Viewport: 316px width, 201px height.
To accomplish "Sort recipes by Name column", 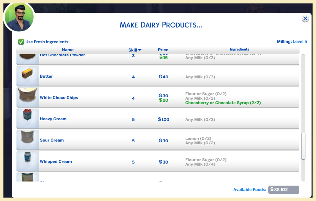I will (x=68, y=50).
